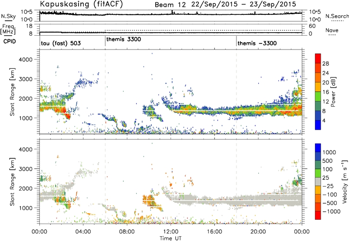Click the 'CPID' row label

click(x=10, y=41)
